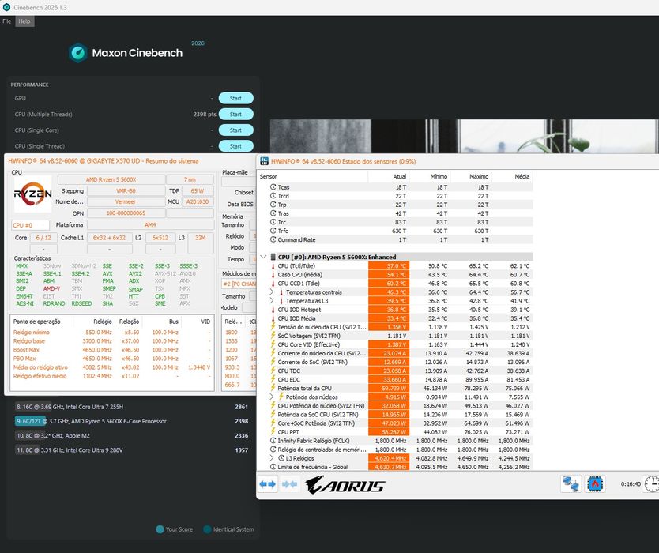This screenshot has width=659, height=553.
Task: Select ranking row 11 Intel Core Ultra 9 288V
Action: pyautogui.click(x=132, y=450)
